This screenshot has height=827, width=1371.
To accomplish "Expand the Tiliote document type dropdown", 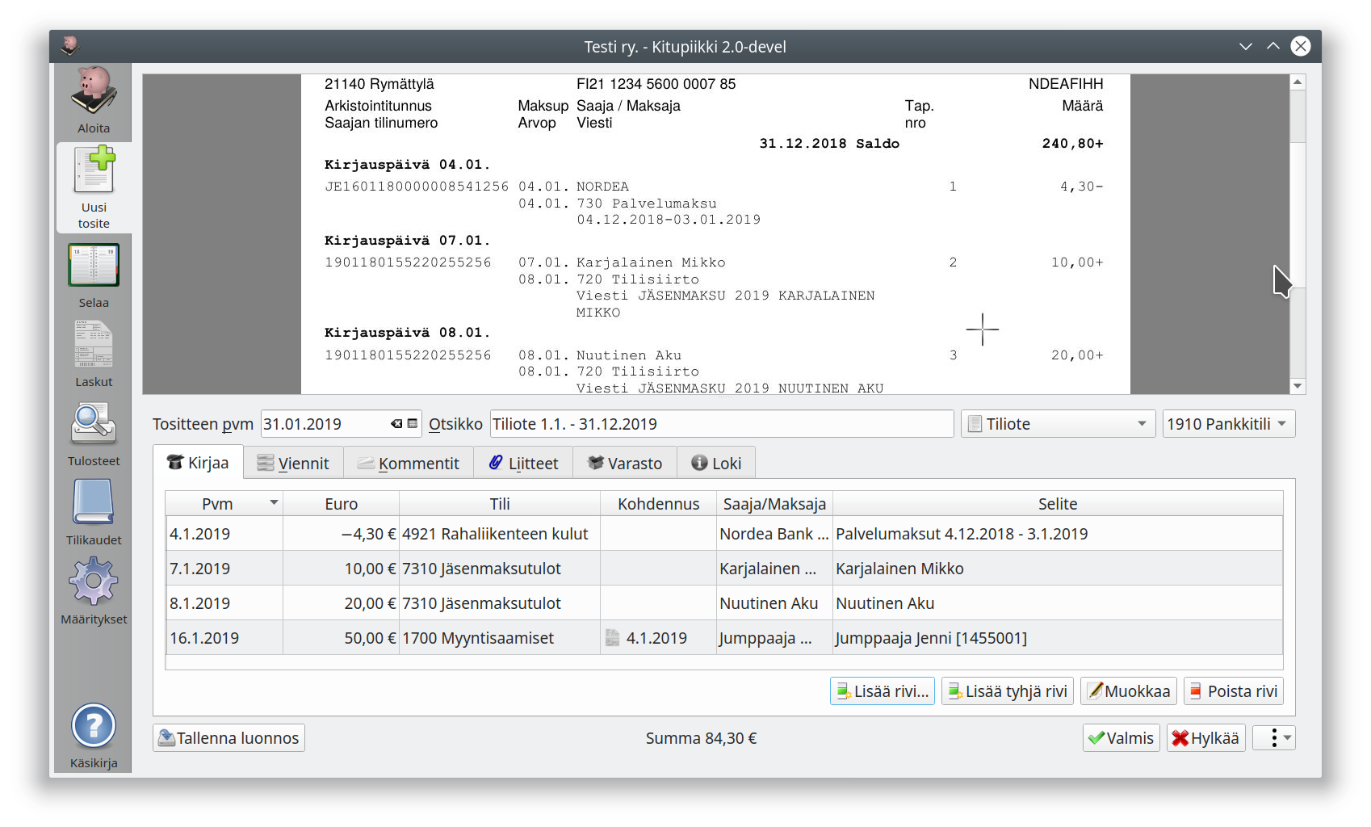I will (x=1057, y=424).
